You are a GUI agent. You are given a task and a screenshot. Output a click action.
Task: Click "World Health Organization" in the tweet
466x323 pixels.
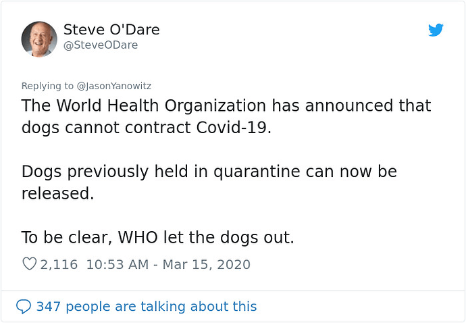[161, 105]
